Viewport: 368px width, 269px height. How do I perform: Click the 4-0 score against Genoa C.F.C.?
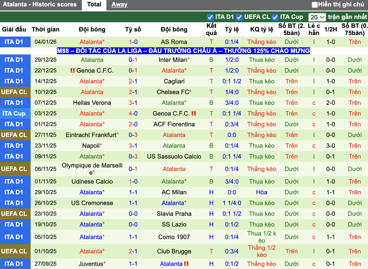coord(133,114)
